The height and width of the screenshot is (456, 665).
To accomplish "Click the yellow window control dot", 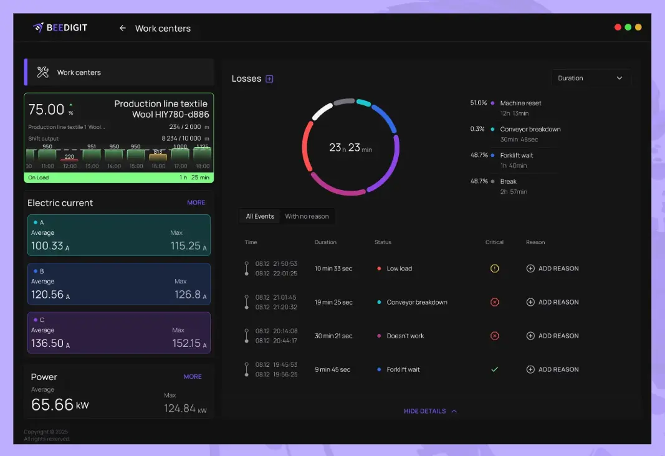I will pyautogui.click(x=638, y=27).
